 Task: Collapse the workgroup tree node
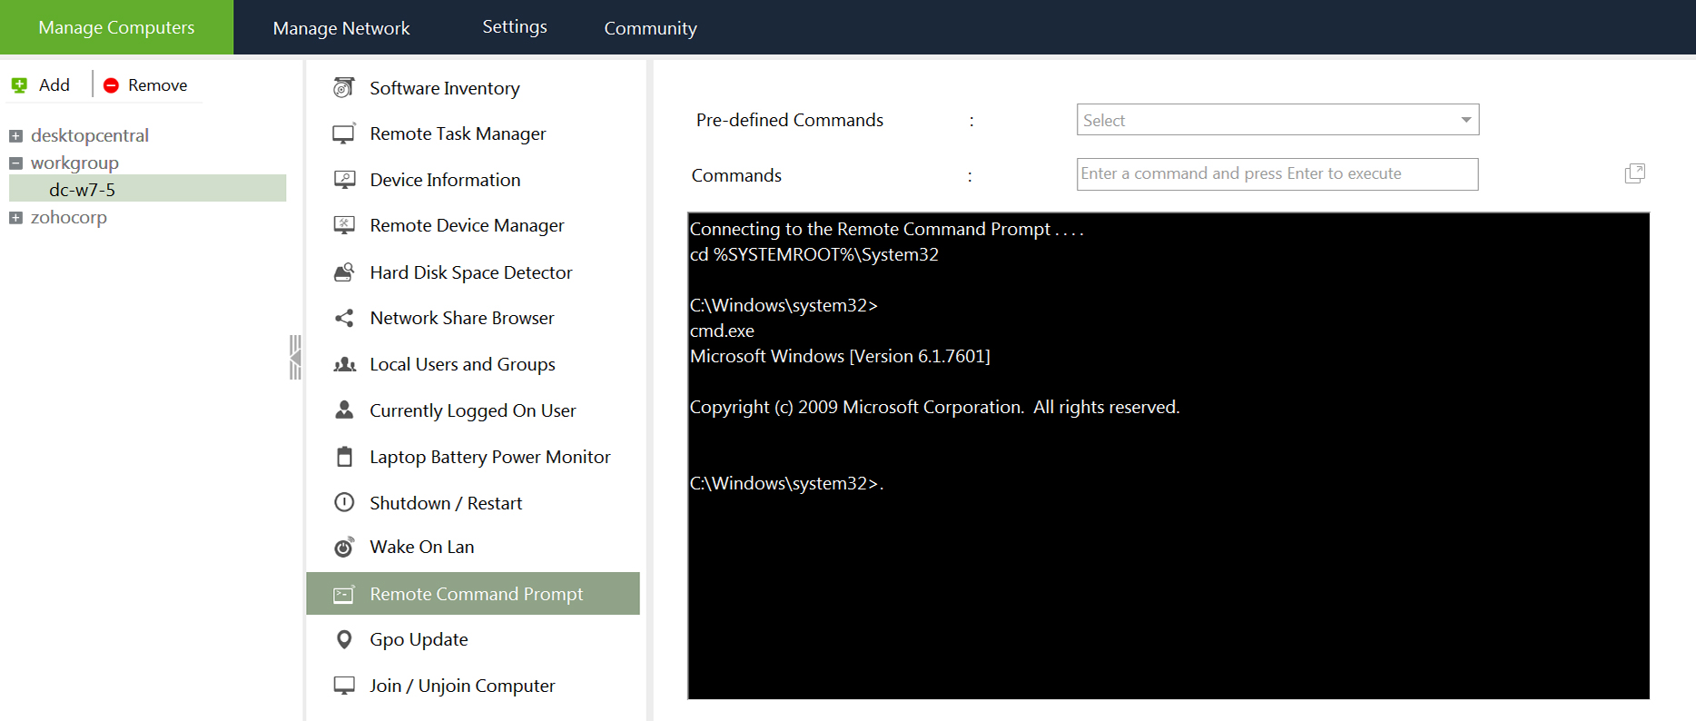point(15,163)
